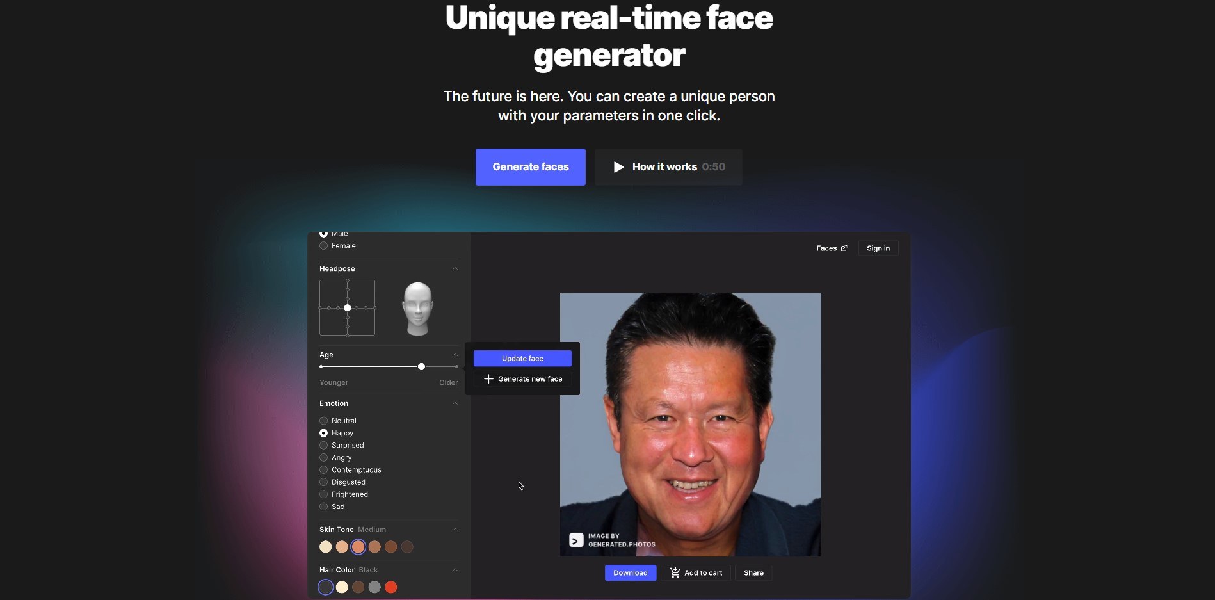This screenshot has width=1215, height=600.
Task: Open the Faces external link
Action: click(x=832, y=248)
